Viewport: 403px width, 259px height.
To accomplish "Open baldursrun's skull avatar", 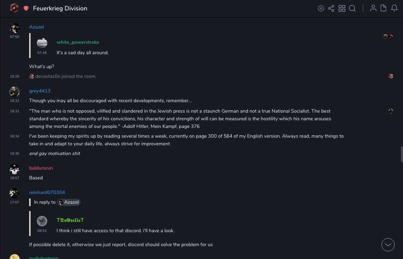I will pos(15,169).
